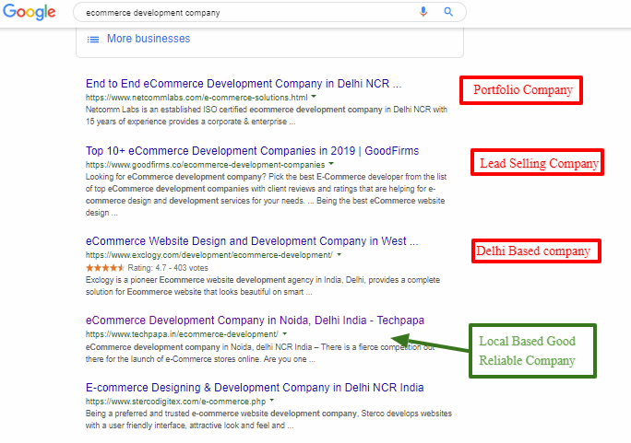Open End to End eCommerce Development result
Viewport: 631px width, 443px height.
coord(244,84)
